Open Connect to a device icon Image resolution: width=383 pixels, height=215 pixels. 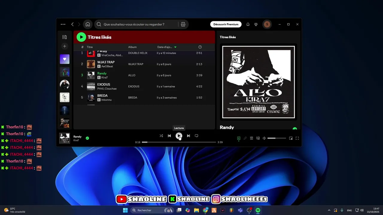tap(258, 138)
